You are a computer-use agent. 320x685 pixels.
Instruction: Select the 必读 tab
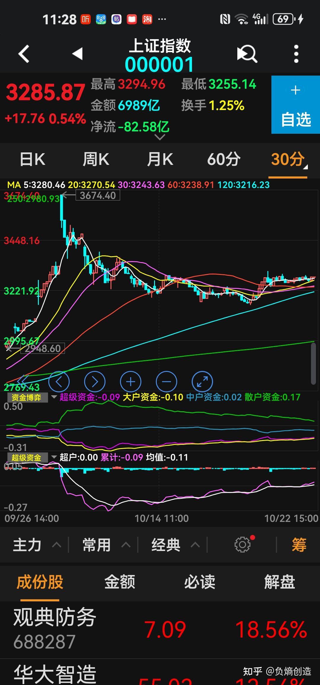tap(200, 582)
